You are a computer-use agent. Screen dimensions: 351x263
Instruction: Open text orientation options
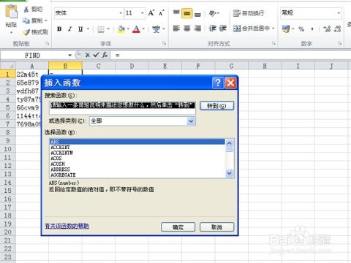tap(214, 13)
